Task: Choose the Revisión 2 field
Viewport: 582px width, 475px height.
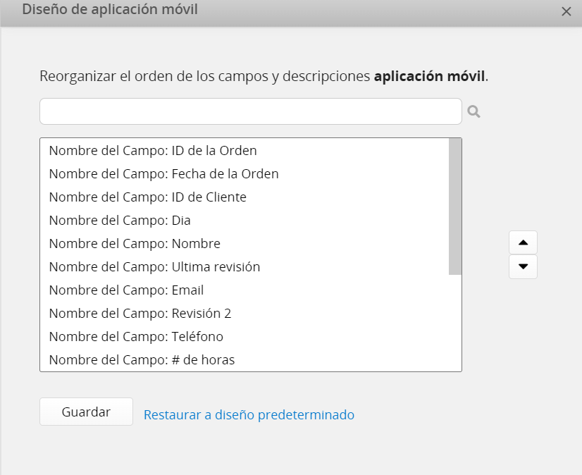Action: coord(140,313)
